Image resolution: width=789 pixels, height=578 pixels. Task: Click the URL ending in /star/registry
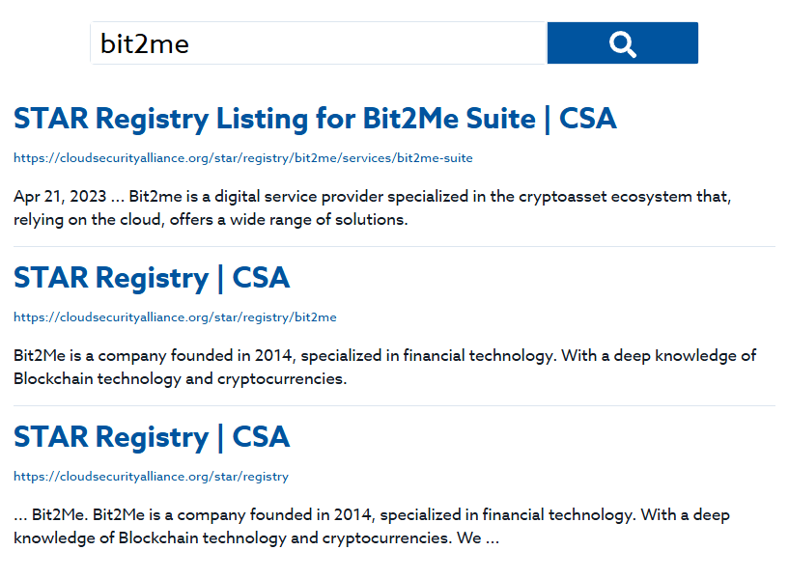pyautogui.click(x=151, y=476)
